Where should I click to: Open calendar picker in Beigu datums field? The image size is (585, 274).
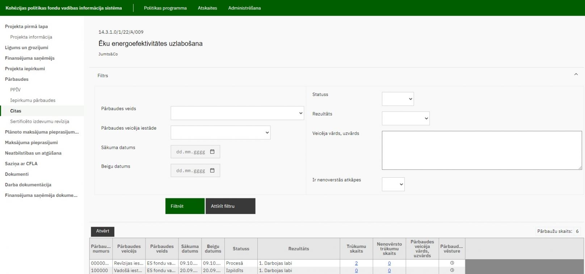[212, 170]
